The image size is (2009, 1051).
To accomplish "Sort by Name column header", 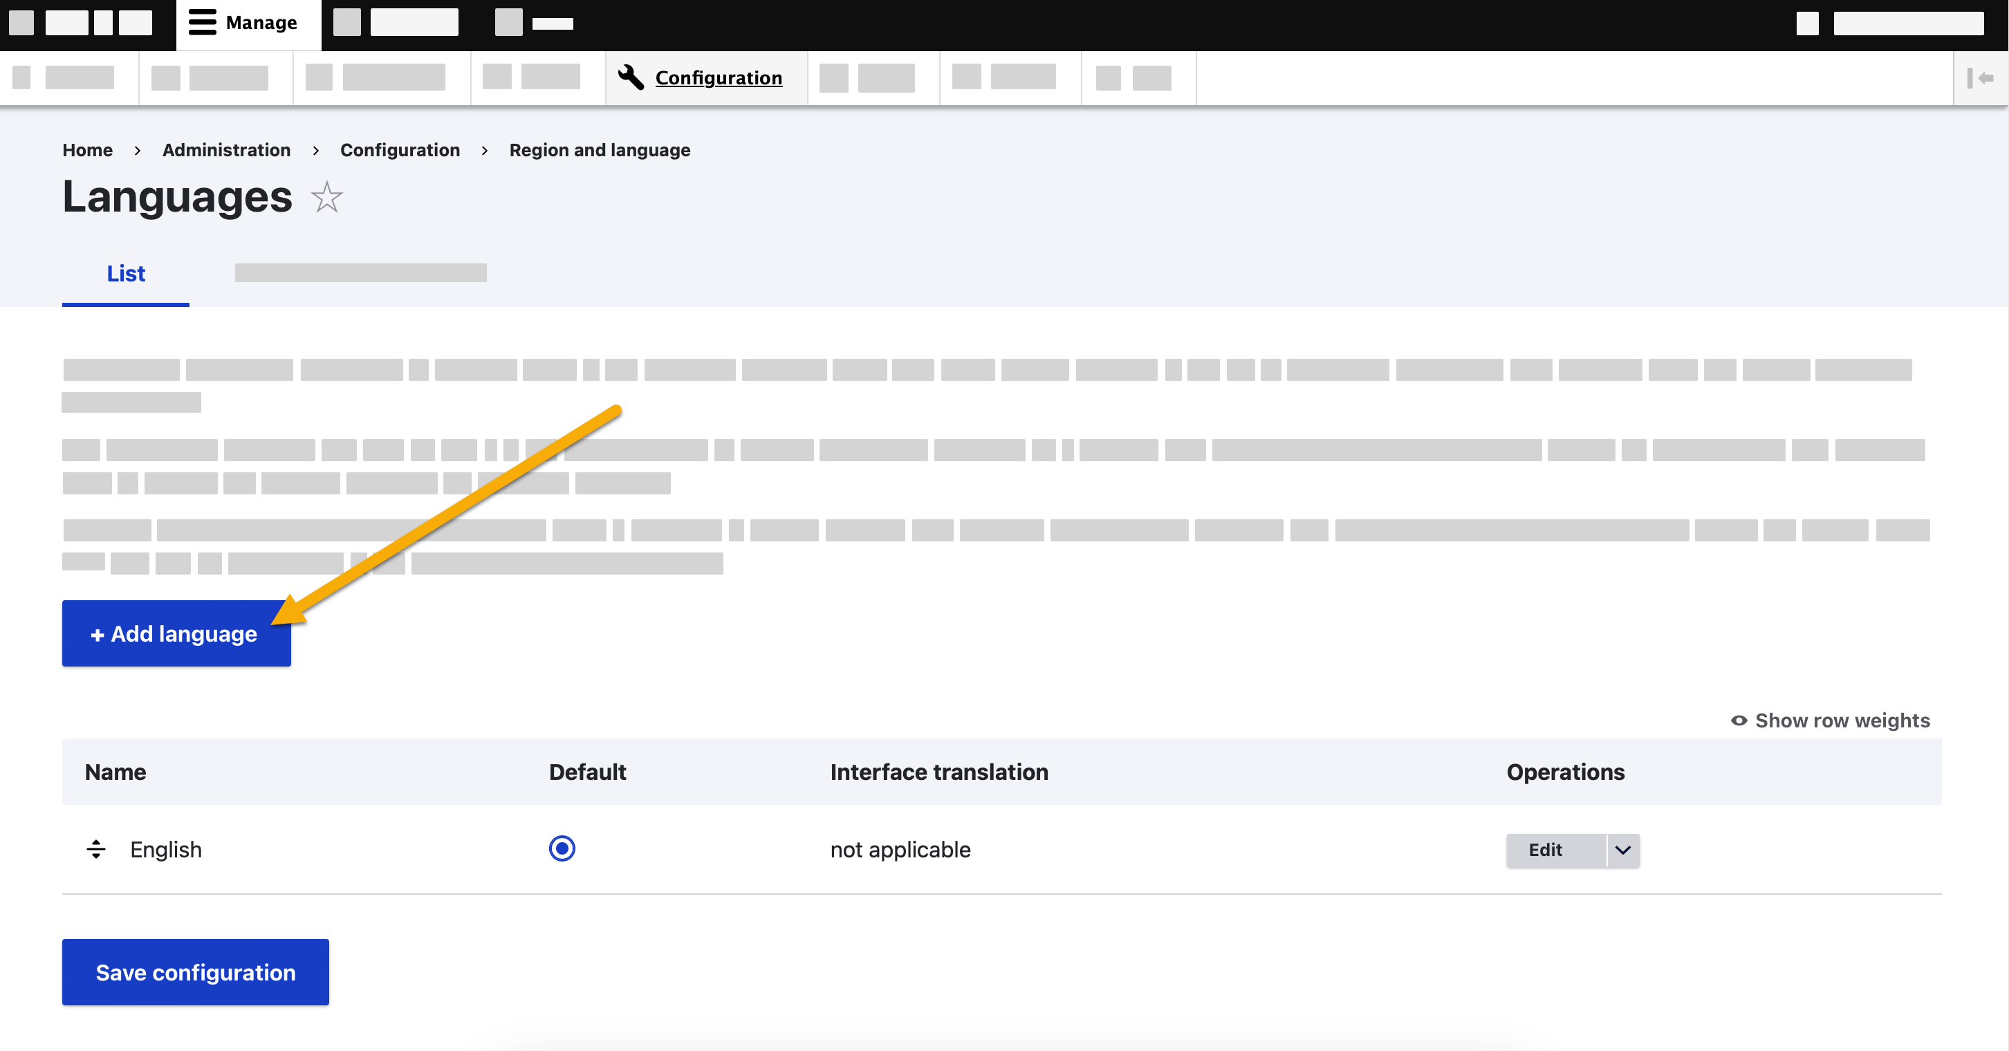I will [x=115, y=772].
